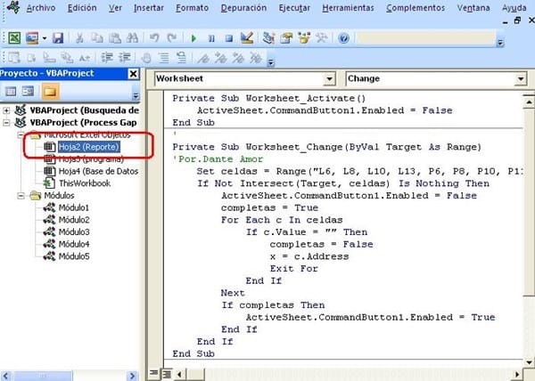Collapse VBAProject (Process Gap) node
Screen dimensions: 535x381
(x=6, y=123)
